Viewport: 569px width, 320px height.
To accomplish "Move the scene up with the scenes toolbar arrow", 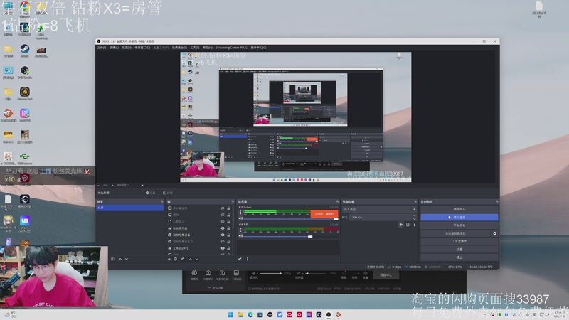I will [x=120, y=259].
